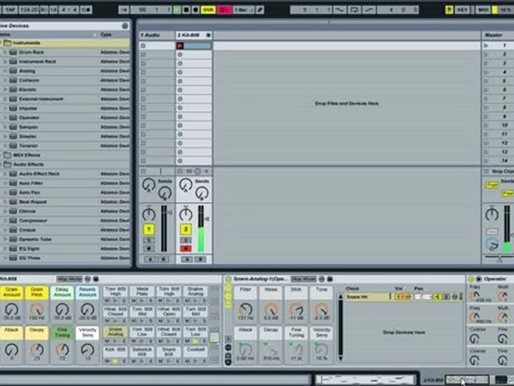Expand the MIDI Effects folder

click(x=1, y=155)
